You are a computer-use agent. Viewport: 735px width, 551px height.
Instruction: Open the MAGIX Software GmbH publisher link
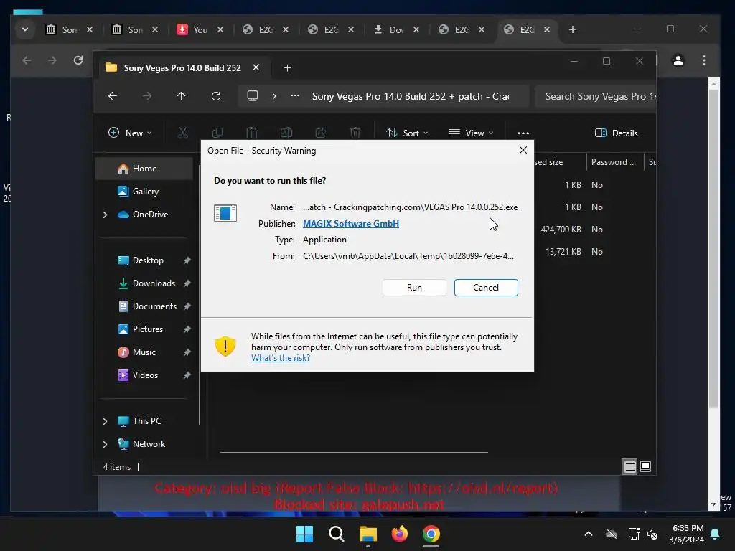350,224
